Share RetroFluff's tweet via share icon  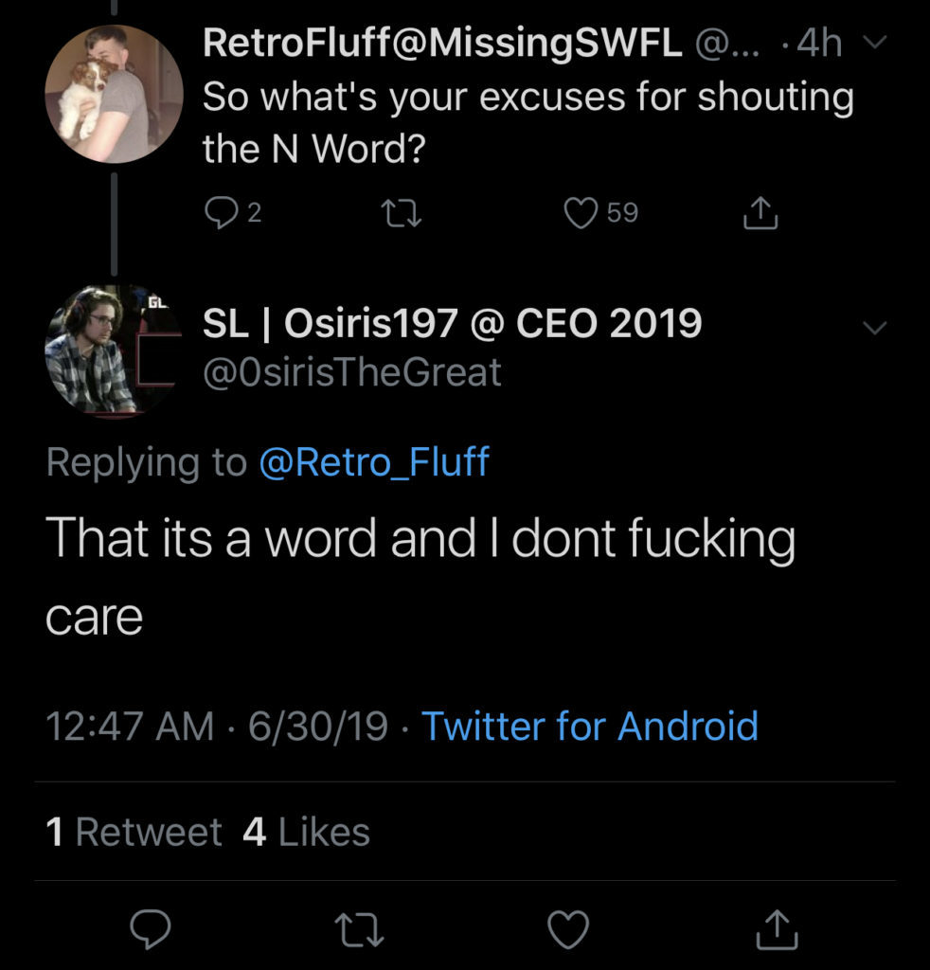760,213
